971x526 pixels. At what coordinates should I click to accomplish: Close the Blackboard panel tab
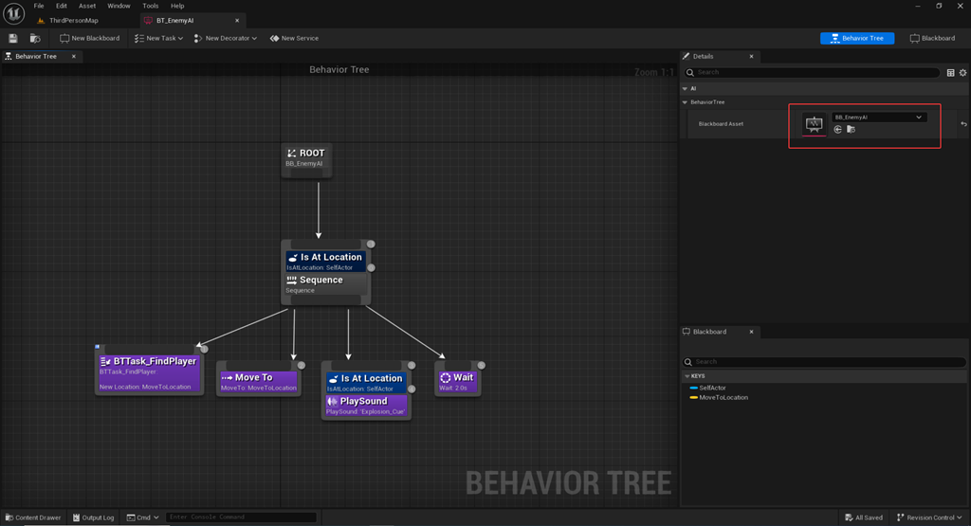coord(752,332)
